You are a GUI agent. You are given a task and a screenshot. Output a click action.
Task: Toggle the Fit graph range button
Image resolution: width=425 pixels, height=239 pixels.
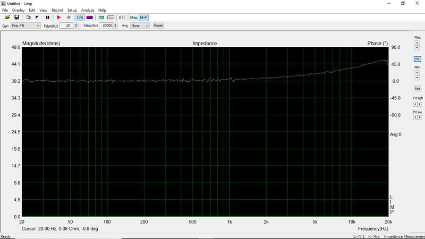pos(417,59)
